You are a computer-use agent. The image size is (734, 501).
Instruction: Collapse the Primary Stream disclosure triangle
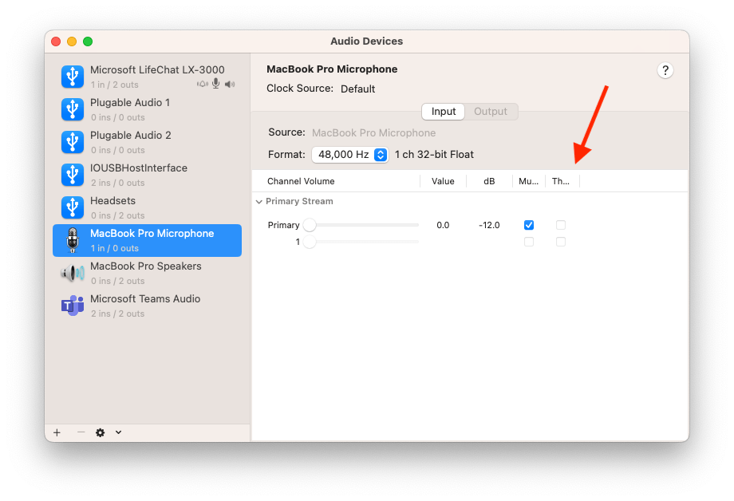pyautogui.click(x=258, y=202)
